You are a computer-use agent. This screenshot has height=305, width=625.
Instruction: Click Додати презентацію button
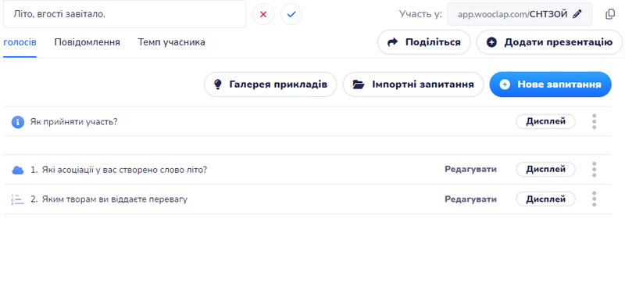point(549,42)
